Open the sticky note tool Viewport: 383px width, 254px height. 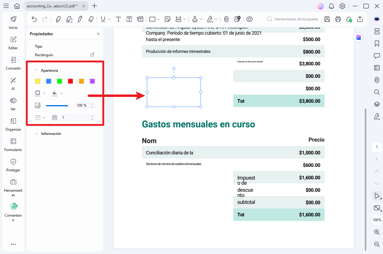(x=167, y=19)
